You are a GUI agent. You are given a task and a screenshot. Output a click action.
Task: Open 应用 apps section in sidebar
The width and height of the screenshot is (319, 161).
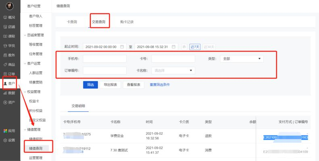point(9,131)
